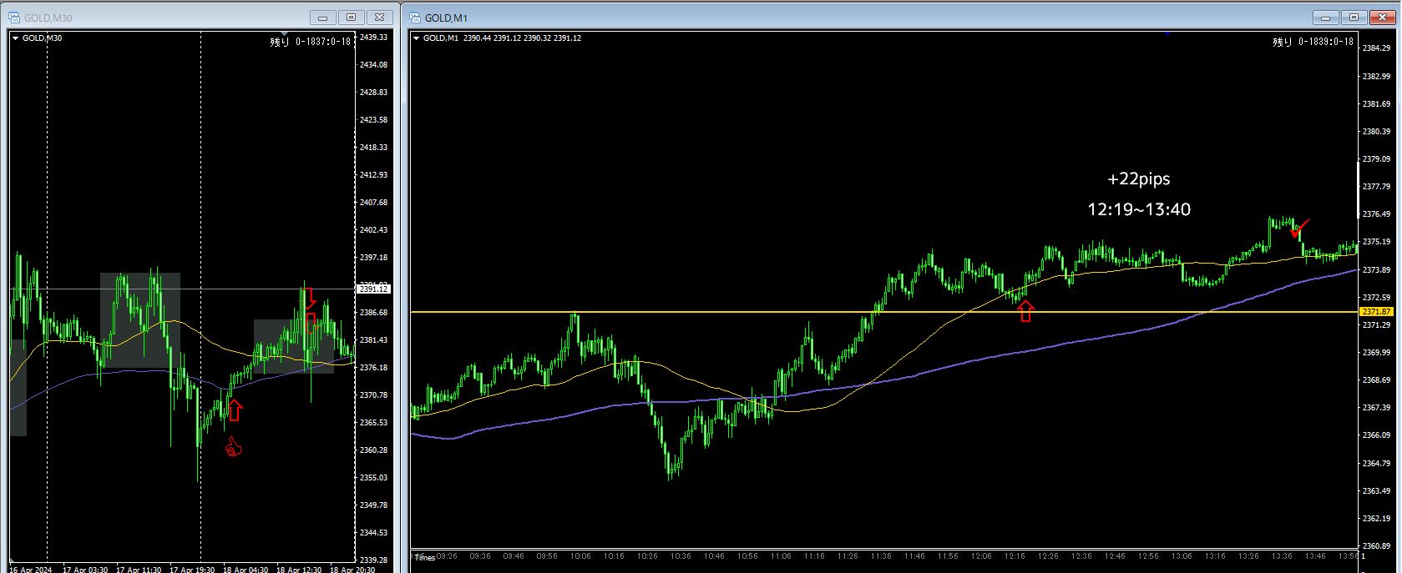Click the '17 Apr 11:30' label on M30 time axis
This screenshot has height=573, width=1402.
point(138,570)
